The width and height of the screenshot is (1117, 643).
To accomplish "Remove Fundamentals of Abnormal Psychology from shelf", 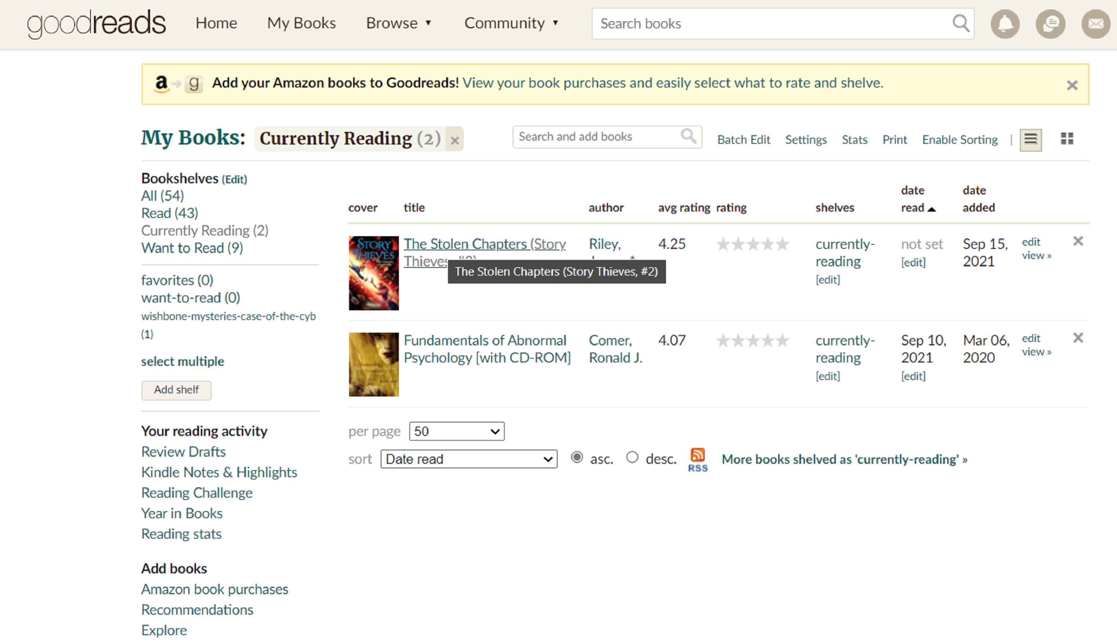I will (1078, 338).
